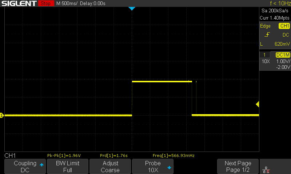The image size is (291, 174).
Task: Select the yellow trigger level arrow
Action: tap(258, 104)
